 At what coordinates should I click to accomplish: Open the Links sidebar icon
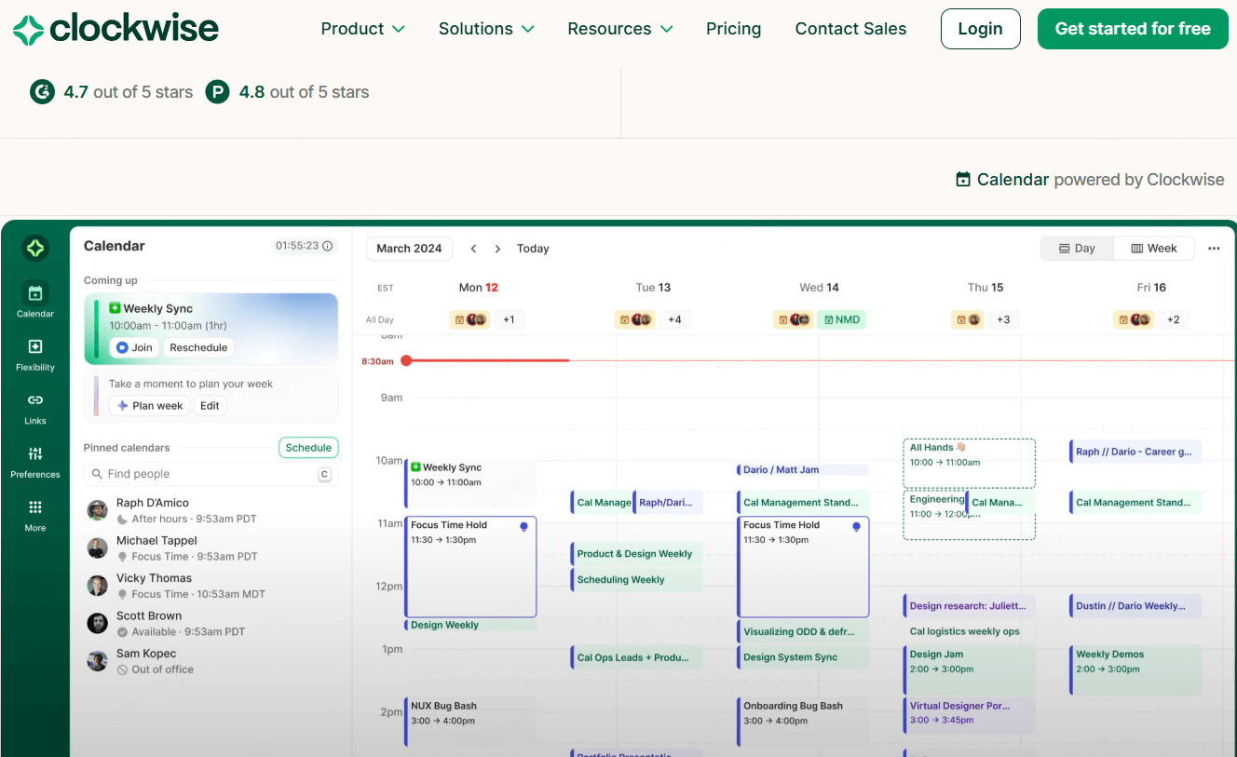pos(35,400)
